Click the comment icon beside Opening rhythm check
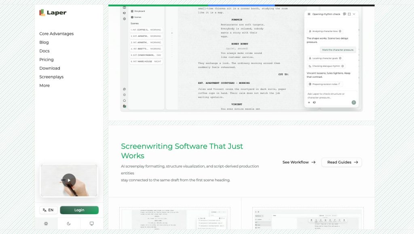Screen dimensions: 414x234 click(344, 14)
